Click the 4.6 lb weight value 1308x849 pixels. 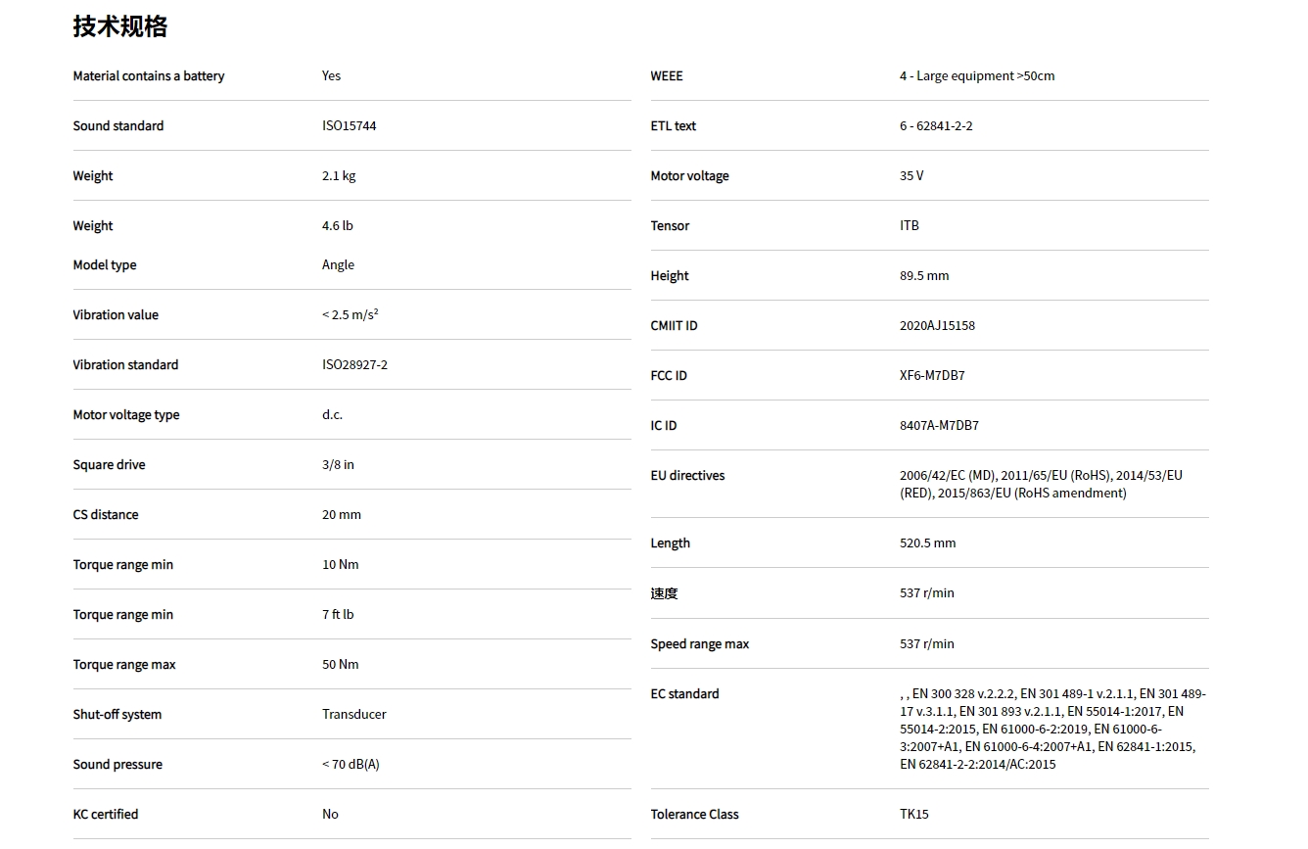point(338,226)
